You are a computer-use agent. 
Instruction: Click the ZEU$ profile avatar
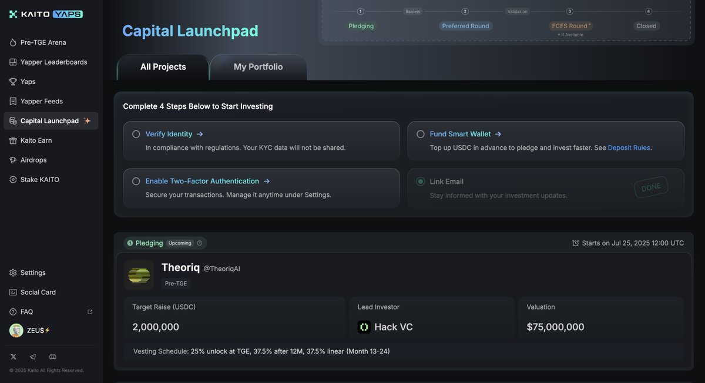(x=16, y=330)
